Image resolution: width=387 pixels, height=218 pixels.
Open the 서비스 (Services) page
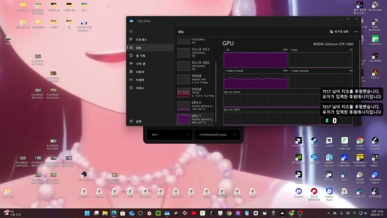coord(140,88)
